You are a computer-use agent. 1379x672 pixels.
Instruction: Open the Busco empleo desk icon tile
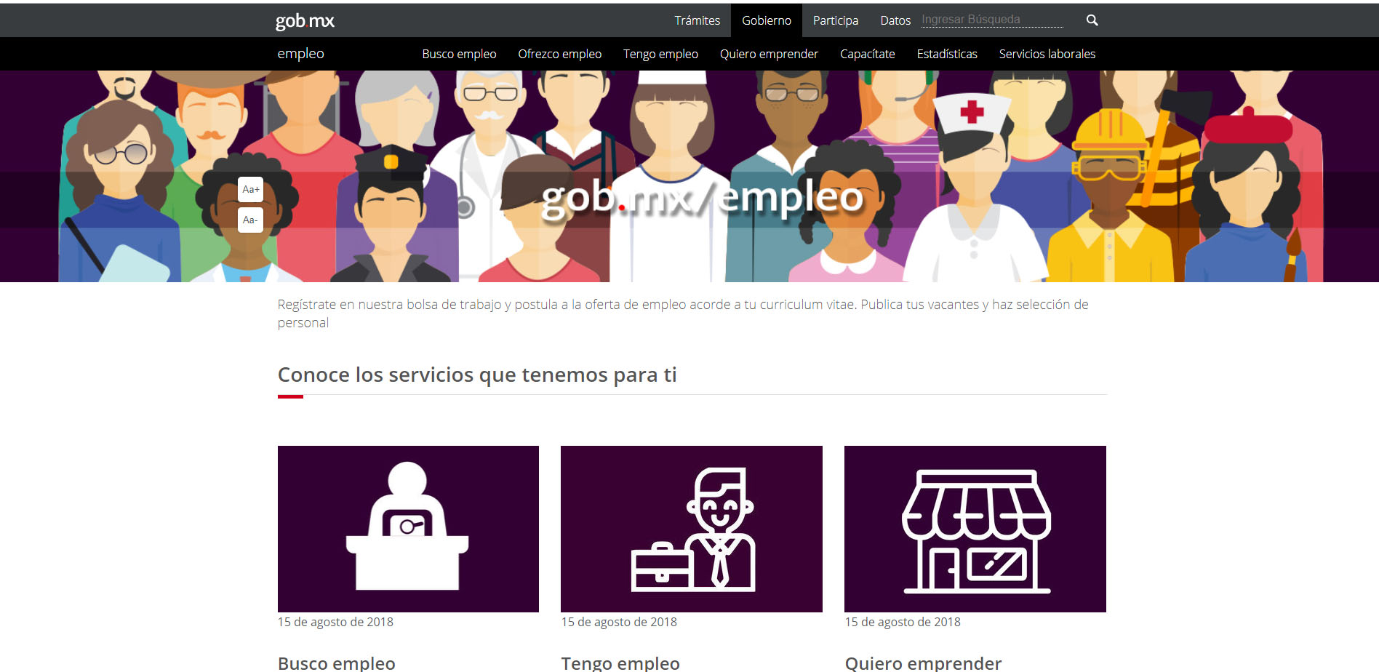pyautogui.click(x=408, y=529)
